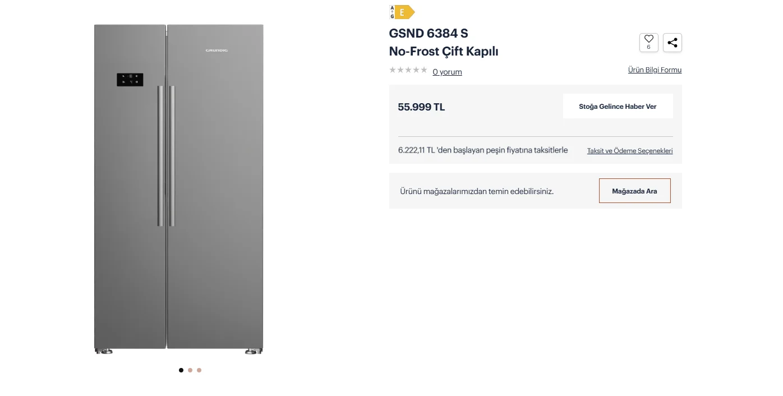The height and width of the screenshot is (396, 783).
Task: Click the 6.222,11 TL installment text
Action: [483, 150]
